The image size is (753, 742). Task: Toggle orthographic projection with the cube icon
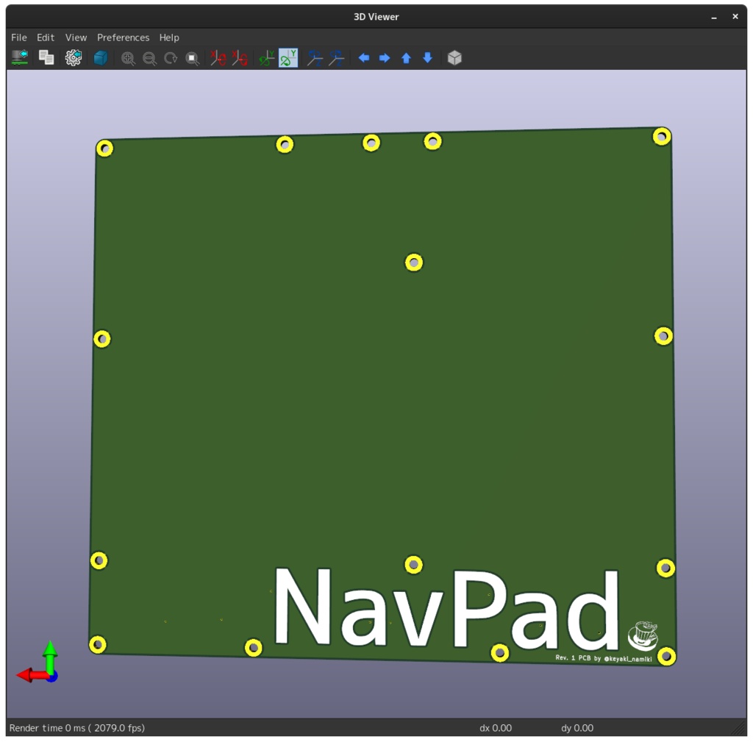coord(454,57)
